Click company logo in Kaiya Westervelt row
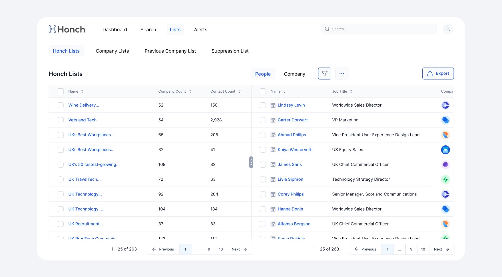This screenshot has height=277, width=502. tap(445, 150)
